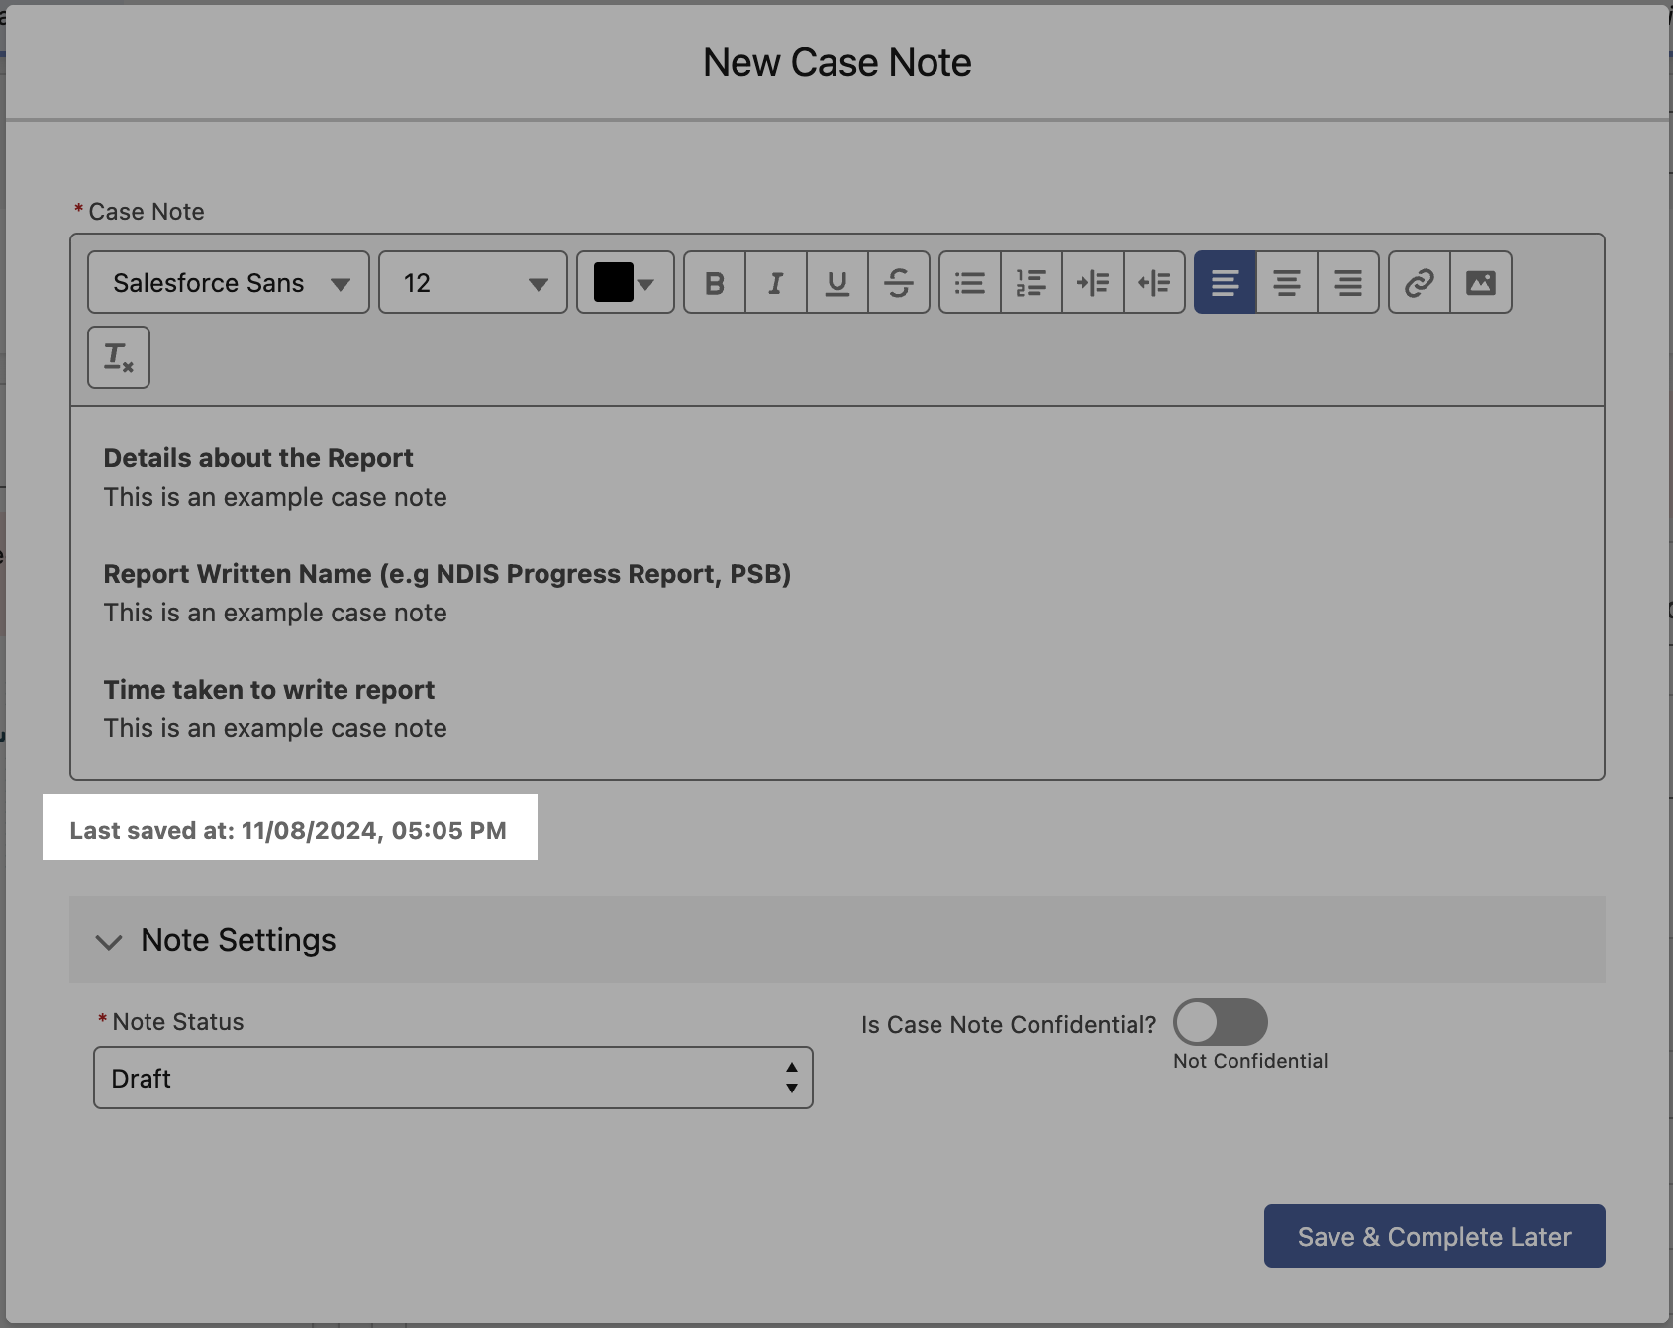Viewport: 1673px width, 1328px height.
Task: Increase text indent
Action: pyautogui.click(x=1092, y=283)
